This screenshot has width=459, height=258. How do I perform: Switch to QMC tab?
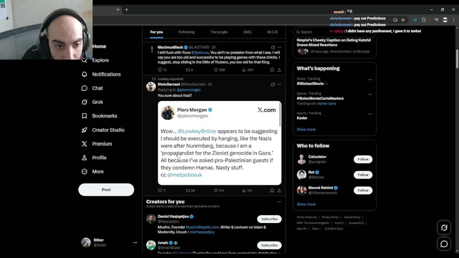click(247, 32)
